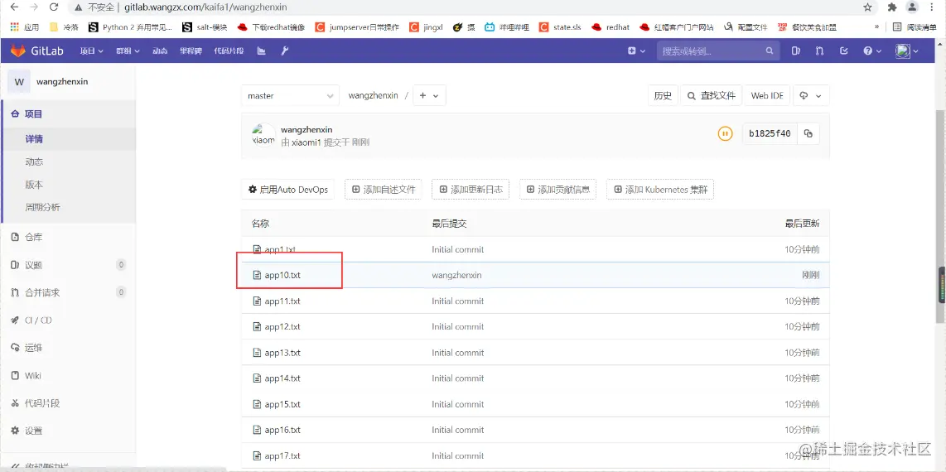Viewport: 946px width, 472px height.
Task: Open the master branch dropdown
Action: pyautogui.click(x=290, y=96)
